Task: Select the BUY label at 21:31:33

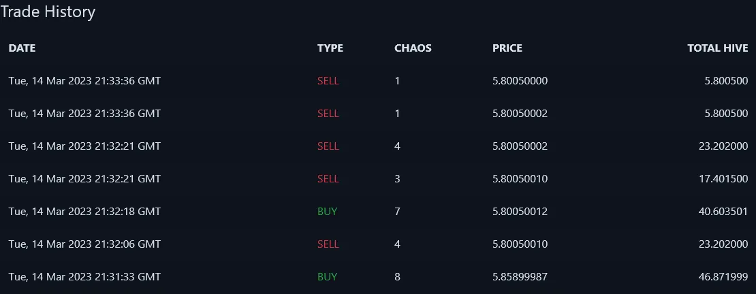Action: [328, 277]
